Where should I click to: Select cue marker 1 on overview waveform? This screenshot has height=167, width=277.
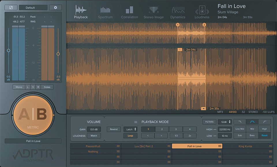[178, 25]
